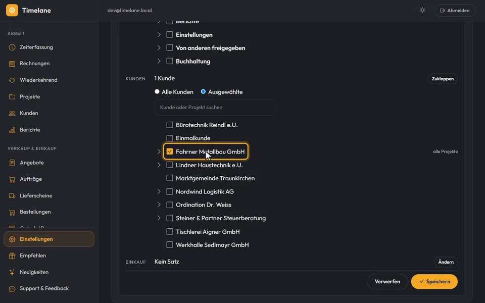485x303 pixels.
Task: Expand Nordwind Logistik AG projects
Action: 159,192
